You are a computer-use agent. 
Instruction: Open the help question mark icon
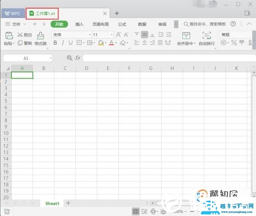233,24
